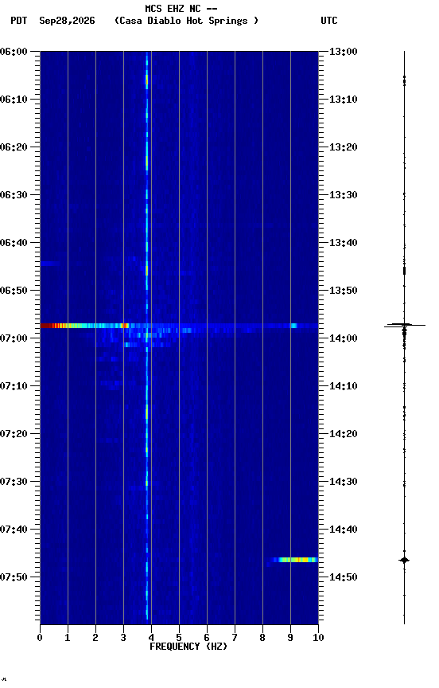Click the '14:40' UTC time label
The height and width of the screenshot is (688, 439).
[344, 530]
